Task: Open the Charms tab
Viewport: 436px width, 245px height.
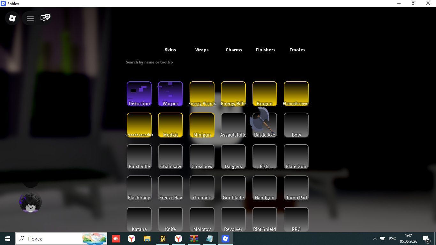Action: [x=234, y=50]
